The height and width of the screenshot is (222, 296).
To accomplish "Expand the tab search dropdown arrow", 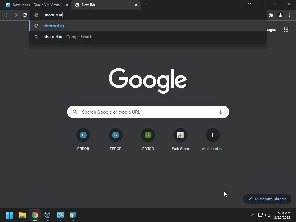I will click(249, 4).
